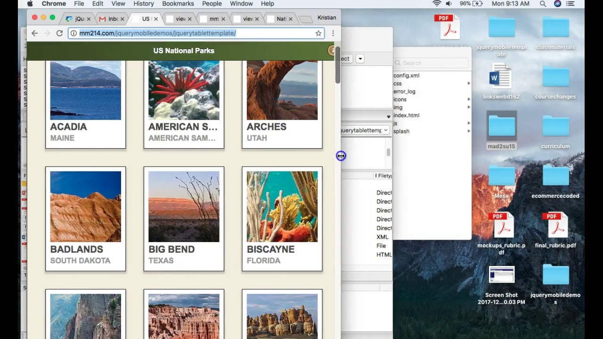
Task: Click the Search field in the file panel
Action: 431,63
